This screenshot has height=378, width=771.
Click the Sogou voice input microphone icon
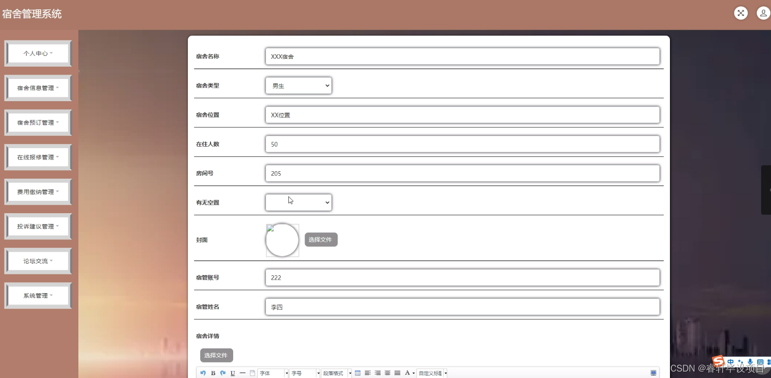pyautogui.click(x=750, y=362)
